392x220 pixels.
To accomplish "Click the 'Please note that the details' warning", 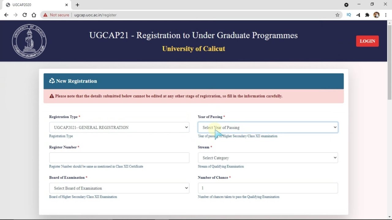I will coord(169,96).
